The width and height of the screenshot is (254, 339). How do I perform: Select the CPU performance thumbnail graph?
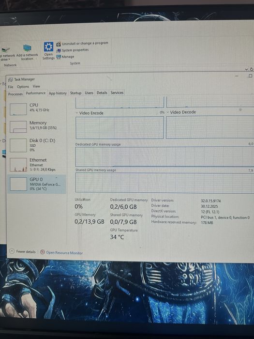pyautogui.click(x=18, y=109)
